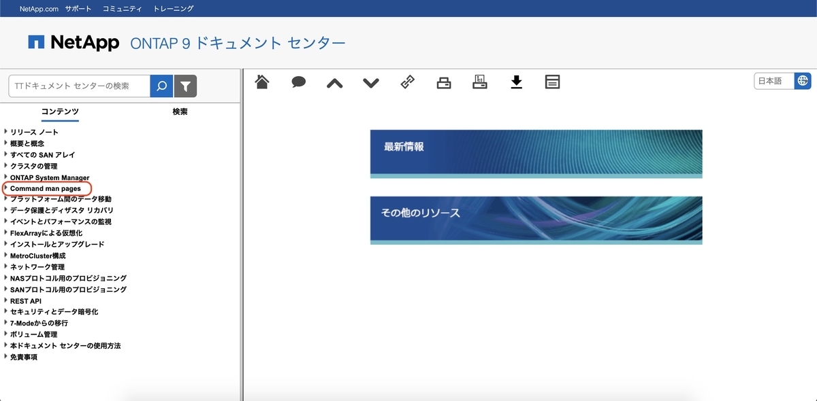817x401 pixels.
Task: Switch to the コンテンツ tab
Action: 60,111
